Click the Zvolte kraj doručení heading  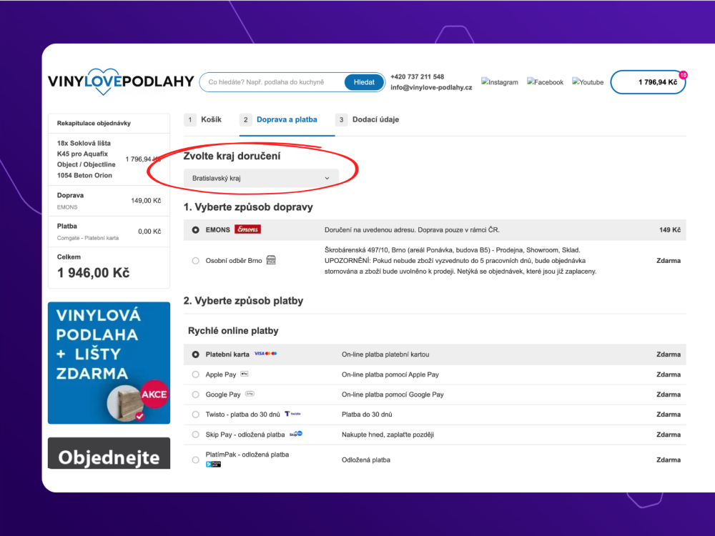232,156
